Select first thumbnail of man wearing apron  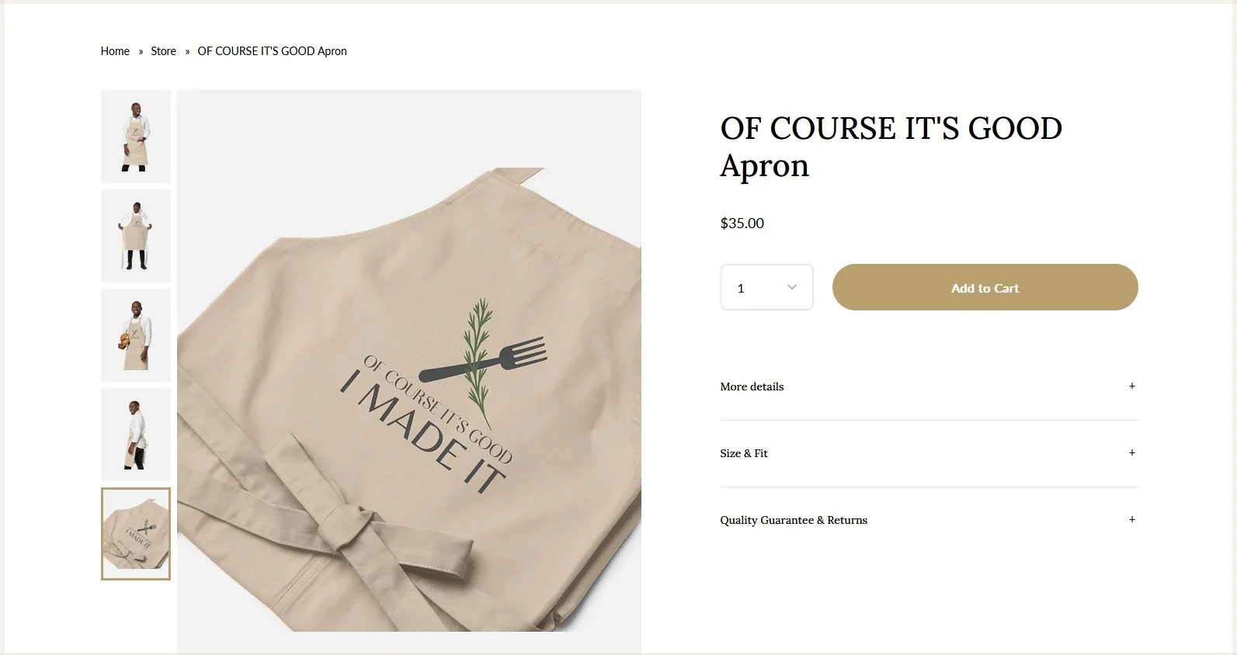click(x=136, y=137)
